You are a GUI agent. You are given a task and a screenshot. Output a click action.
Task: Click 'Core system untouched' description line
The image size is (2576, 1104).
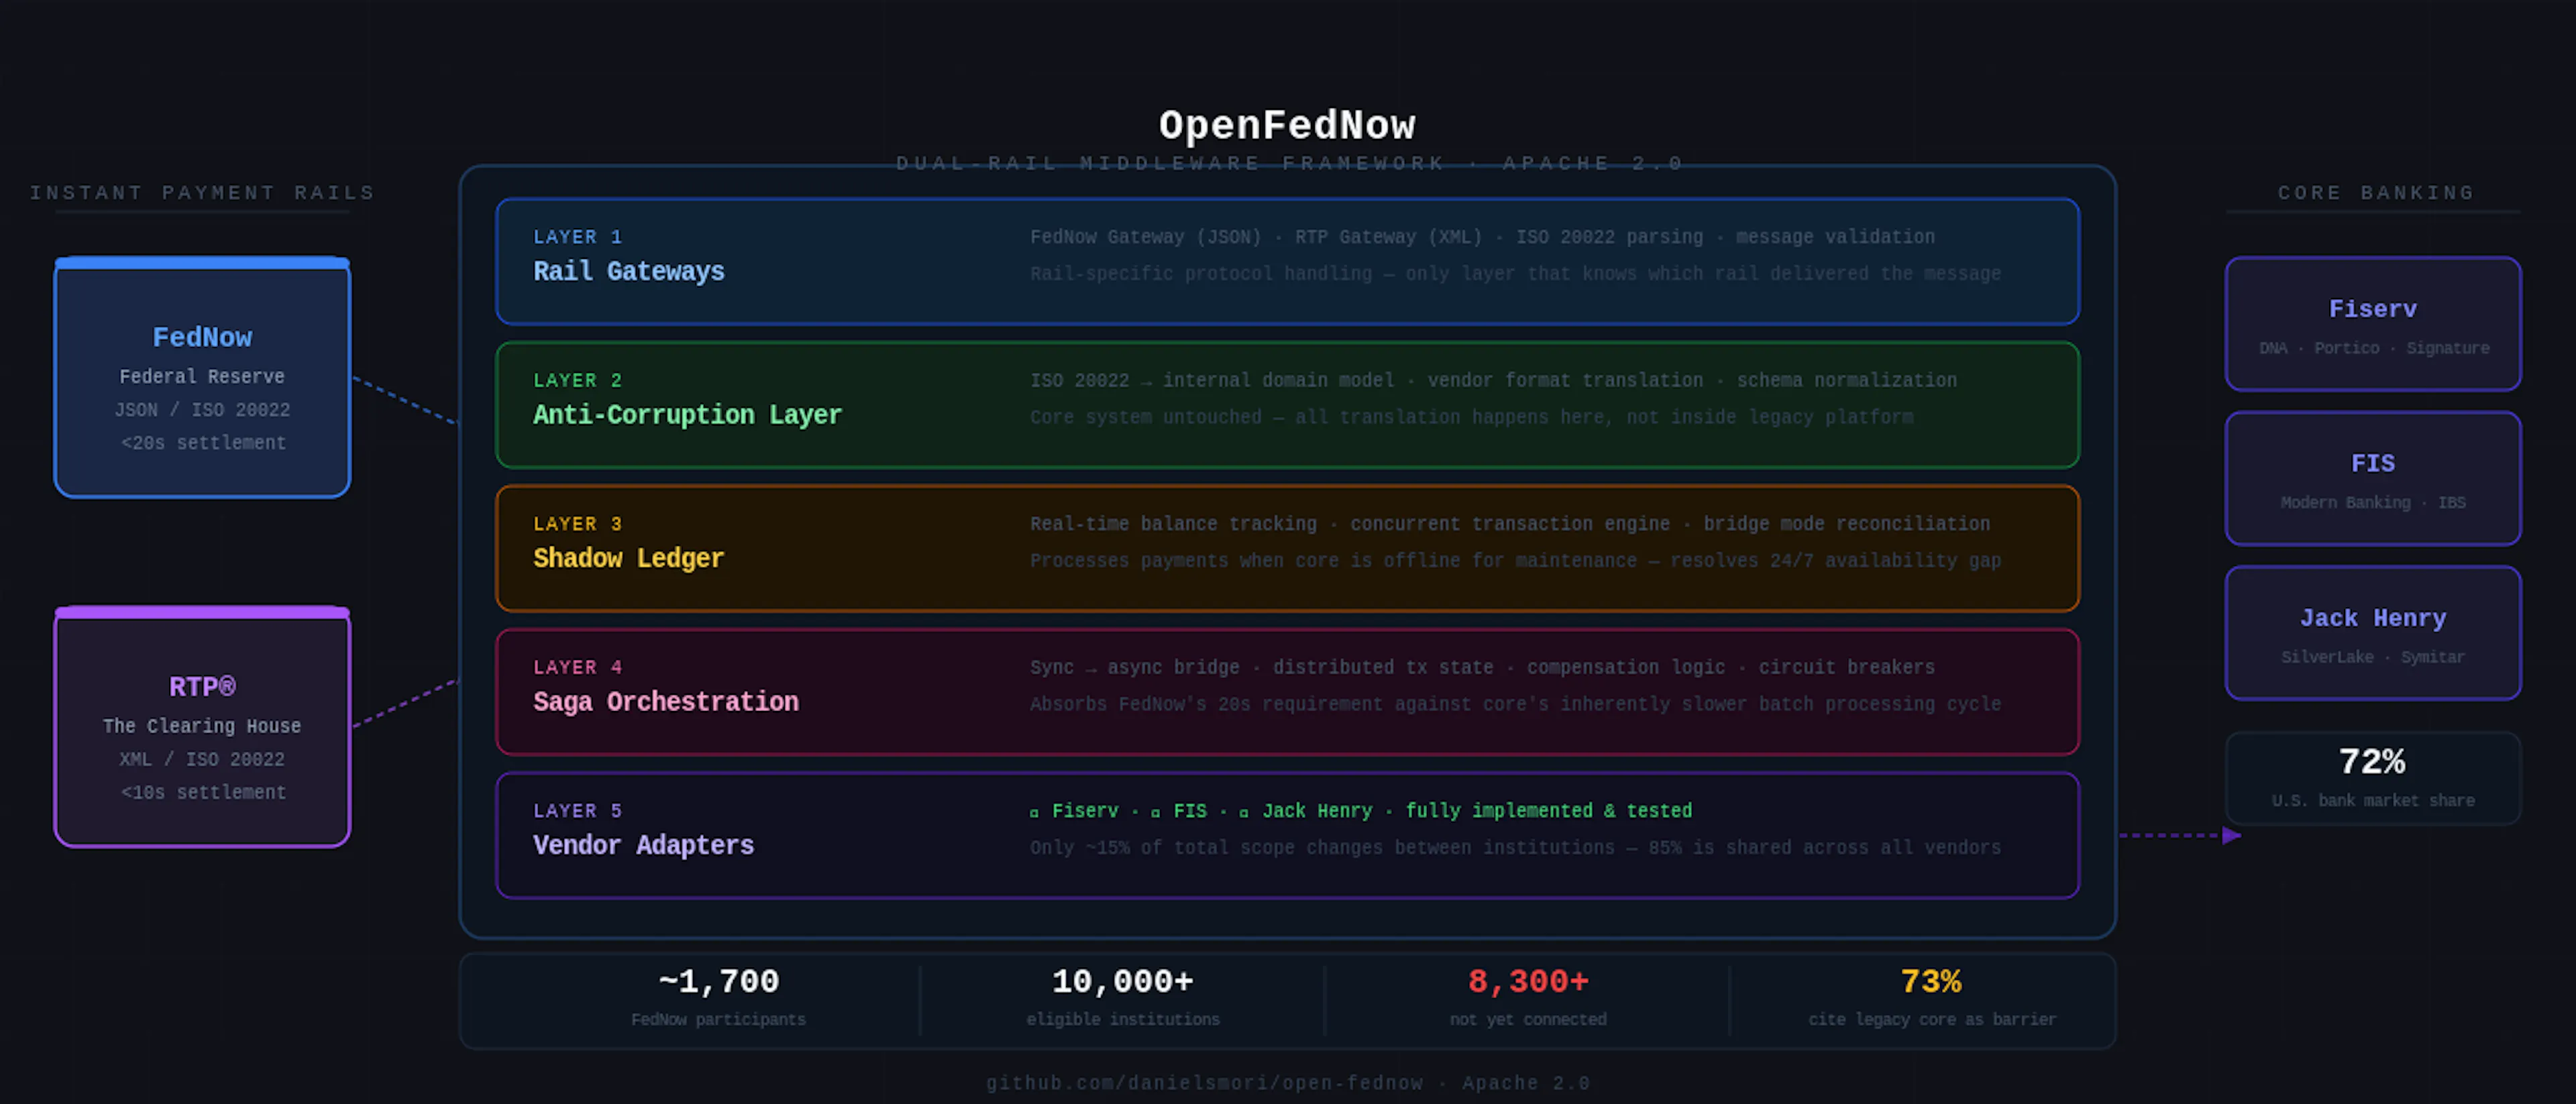(x=1471, y=417)
